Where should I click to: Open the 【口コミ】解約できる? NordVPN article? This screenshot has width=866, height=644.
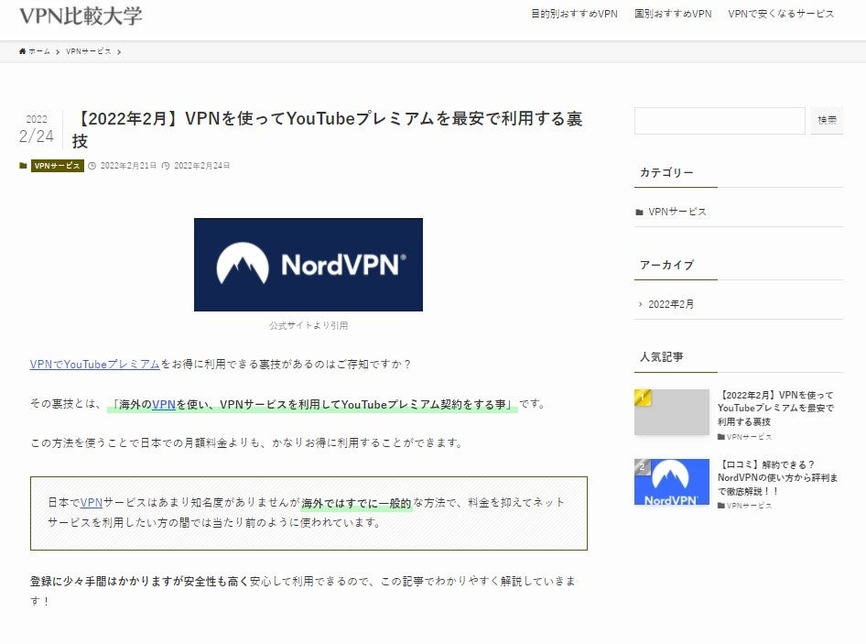pos(777,477)
